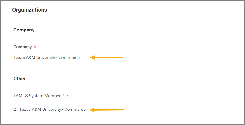This screenshot has width=245, height=125.
Task: Click the orange arrow pointing at company value
Action: pos(107,57)
